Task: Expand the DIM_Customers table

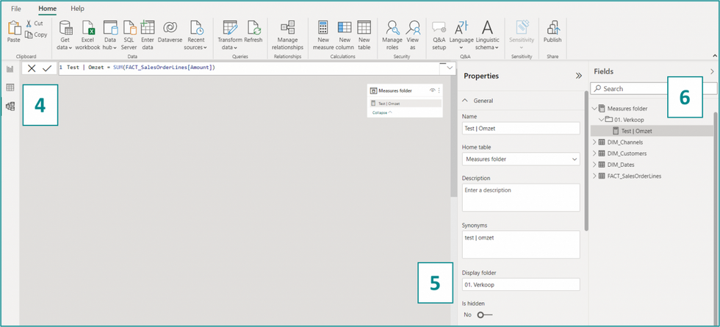Action: point(594,153)
